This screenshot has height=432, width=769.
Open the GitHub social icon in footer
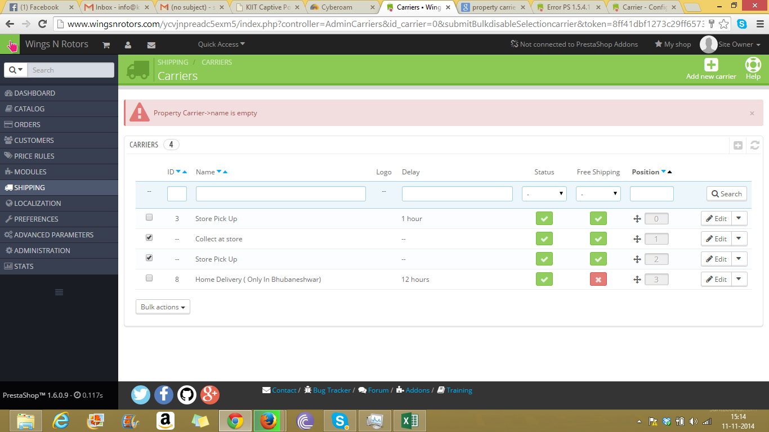pos(187,394)
